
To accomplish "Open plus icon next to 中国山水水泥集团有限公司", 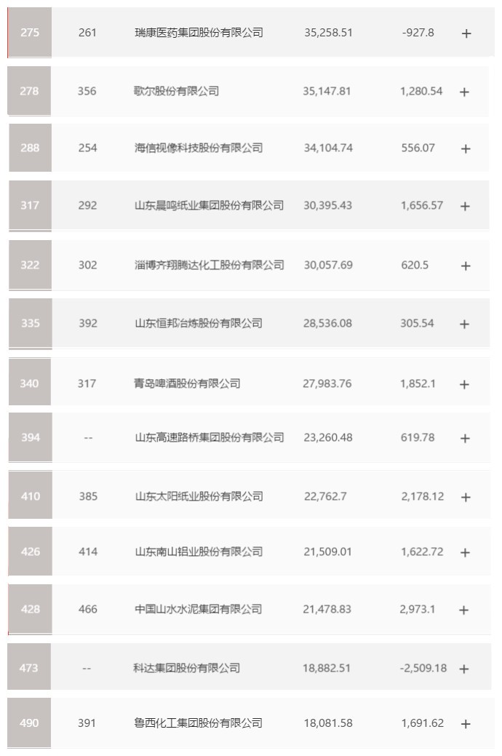I will coord(464,610).
